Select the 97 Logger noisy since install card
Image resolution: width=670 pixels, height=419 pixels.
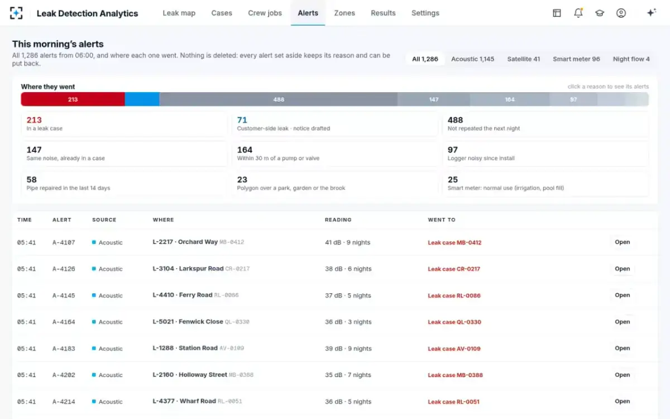click(545, 154)
